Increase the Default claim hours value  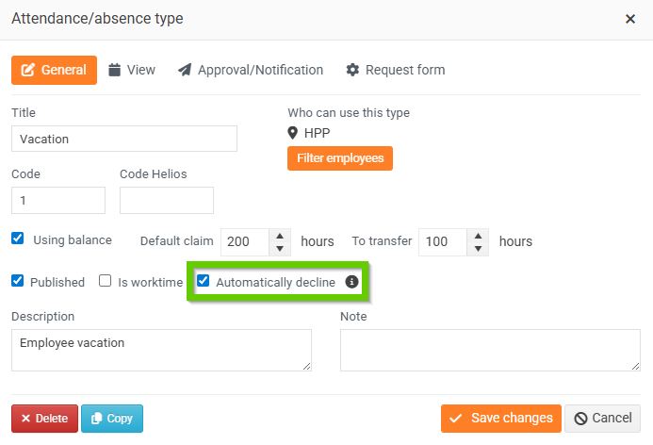(x=280, y=235)
